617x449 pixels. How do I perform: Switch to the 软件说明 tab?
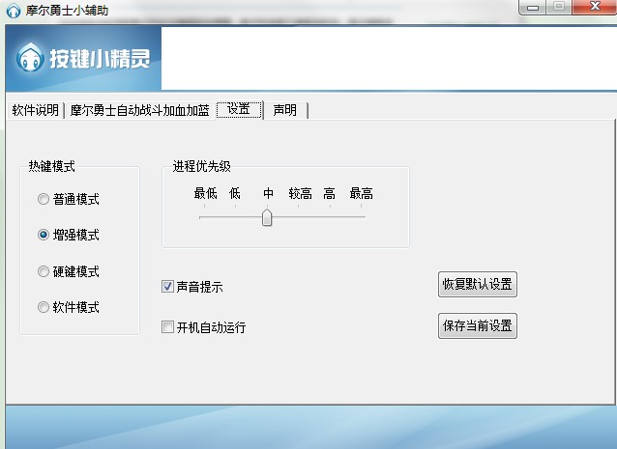(x=36, y=110)
